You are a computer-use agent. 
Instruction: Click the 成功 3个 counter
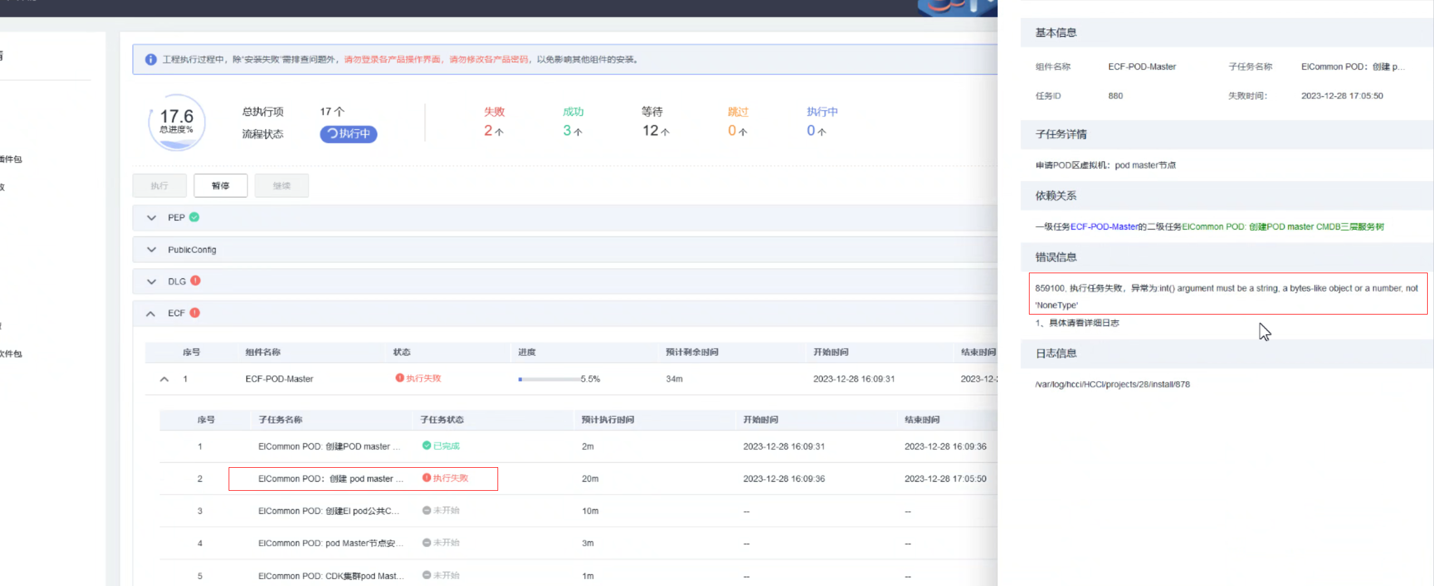click(x=573, y=121)
